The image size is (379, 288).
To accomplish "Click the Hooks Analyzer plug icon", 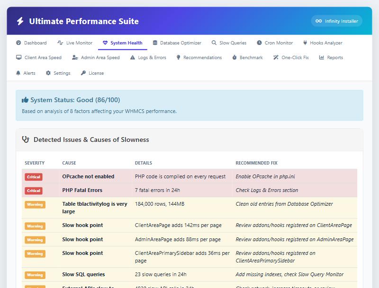I will point(305,43).
